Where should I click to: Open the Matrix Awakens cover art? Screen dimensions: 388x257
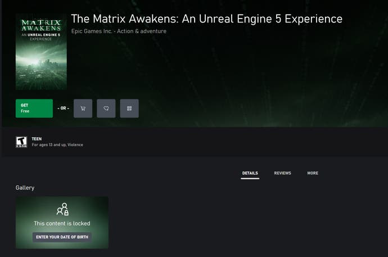click(41, 52)
